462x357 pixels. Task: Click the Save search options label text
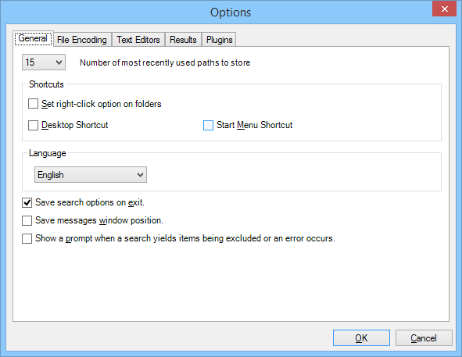coord(90,202)
